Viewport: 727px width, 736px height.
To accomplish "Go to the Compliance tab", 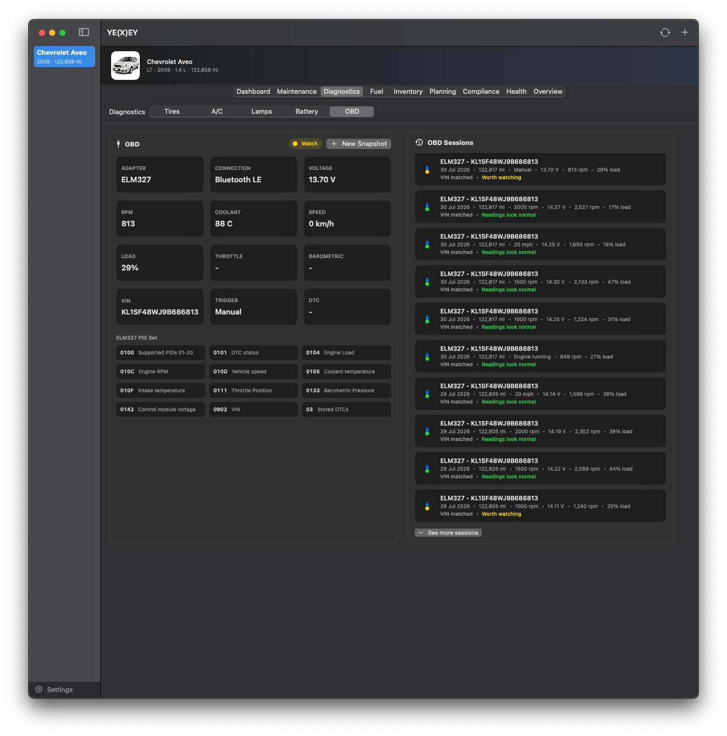I will click(481, 92).
